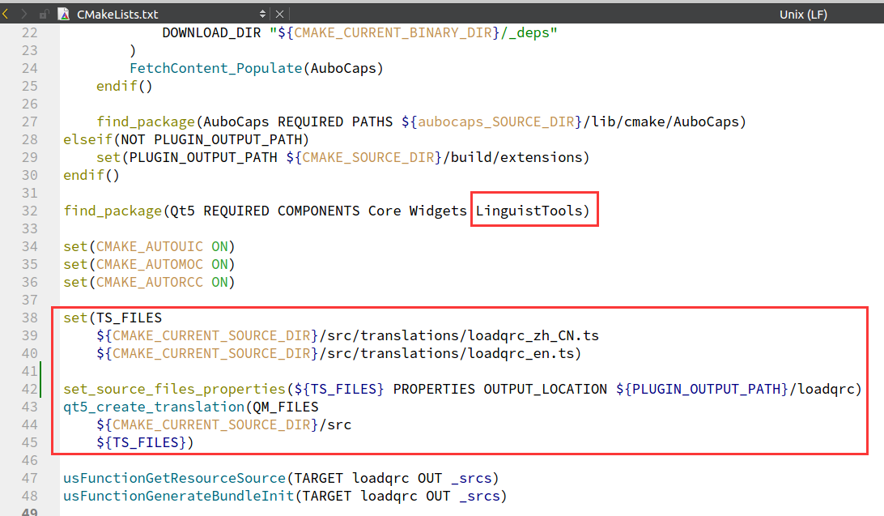Click the CMake file type icon
The height and width of the screenshot is (516, 884).
coord(64,14)
